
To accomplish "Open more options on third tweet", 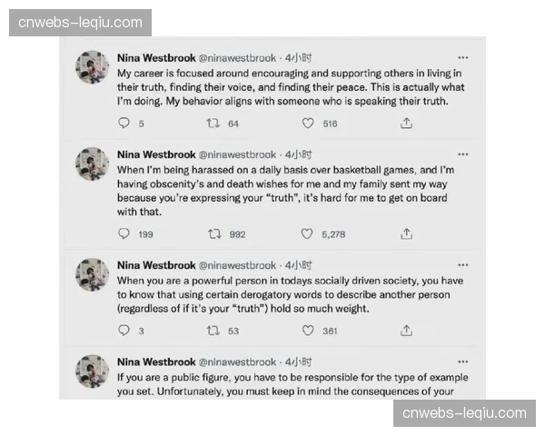I will click(463, 265).
